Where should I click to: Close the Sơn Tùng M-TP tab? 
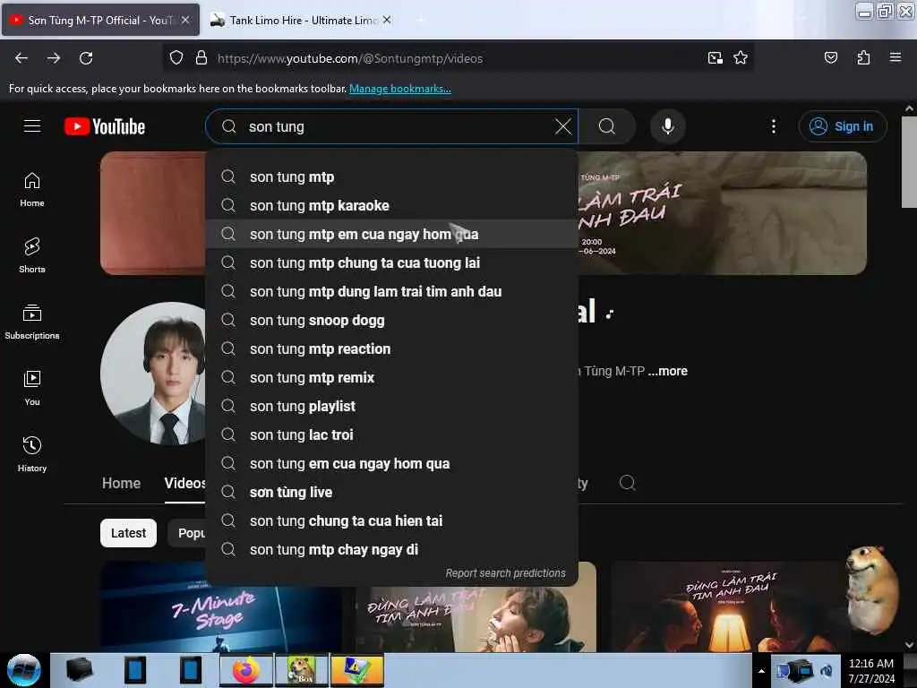tap(185, 20)
